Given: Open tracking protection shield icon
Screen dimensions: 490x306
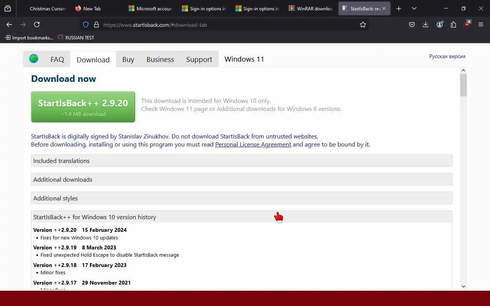Looking at the screenshot, I should [86, 24].
